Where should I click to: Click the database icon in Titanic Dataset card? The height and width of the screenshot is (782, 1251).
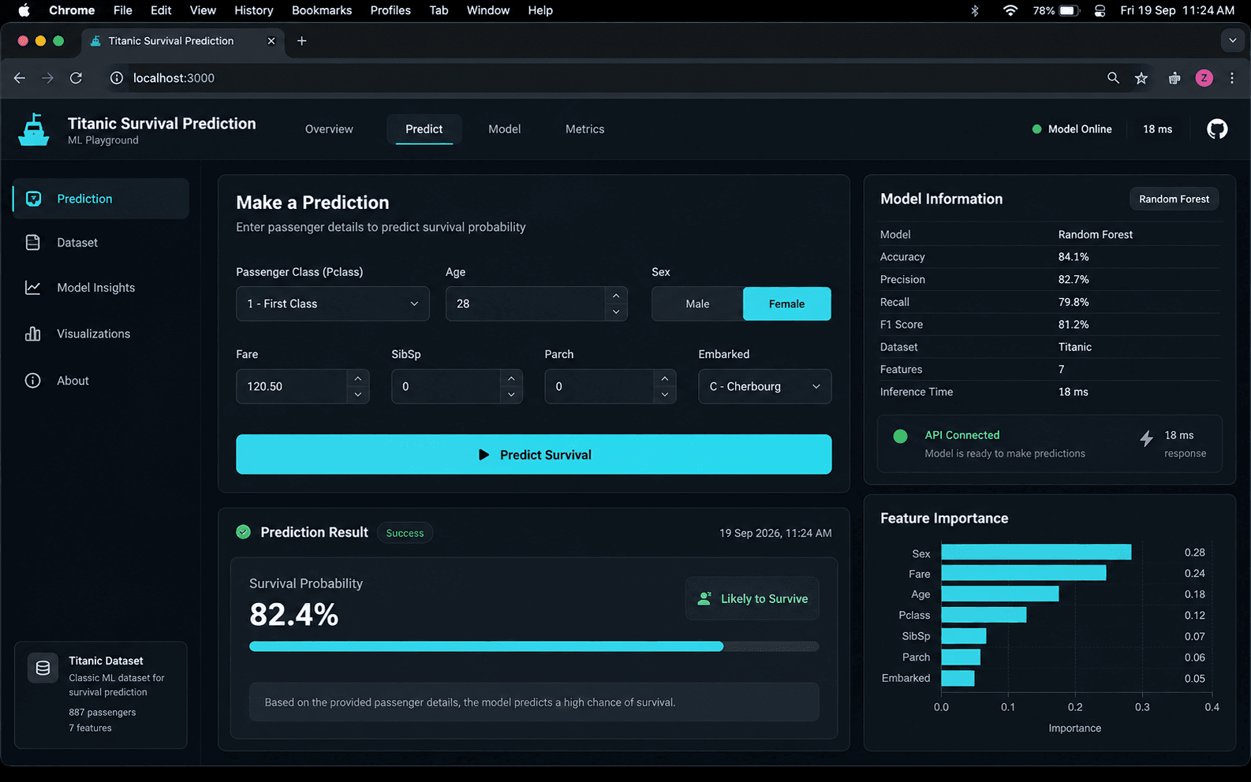pyautogui.click(x=43, y=668)
